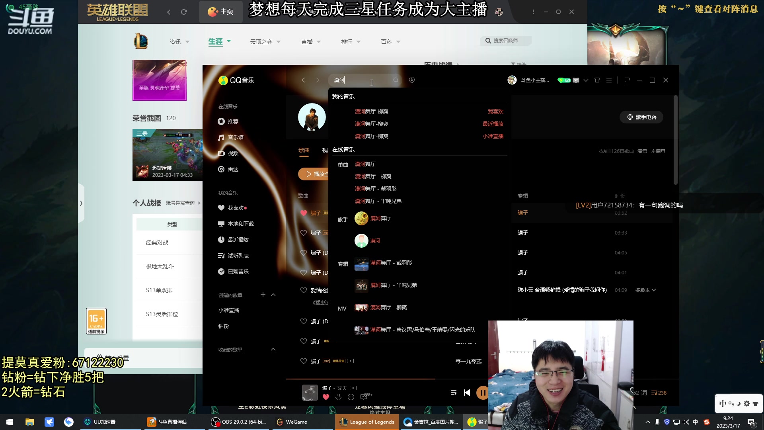
Task: Switch to 主页 tab in LoL client
Action: [221, 12]
